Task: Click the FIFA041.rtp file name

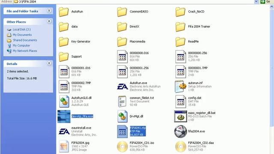Action: pyautogui.click(x=138, y=128)
